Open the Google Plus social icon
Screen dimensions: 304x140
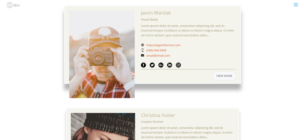(161, 65)
